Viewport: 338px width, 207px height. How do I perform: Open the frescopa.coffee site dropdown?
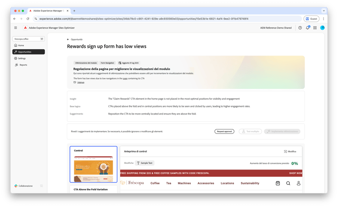[x=29, y=39]
